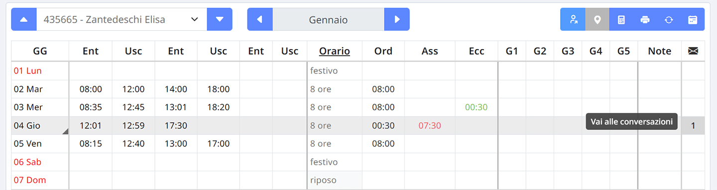Open the calendar view icon
Viewport: 717px width, 190px height.
click(x=693, y=19)
